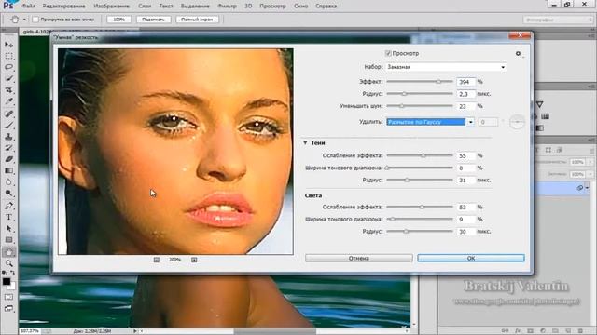The width and height of the screenshot is (597, 335).
Task: Toggle the Просмотр preview checkbox
Action: tap(388, 53)
